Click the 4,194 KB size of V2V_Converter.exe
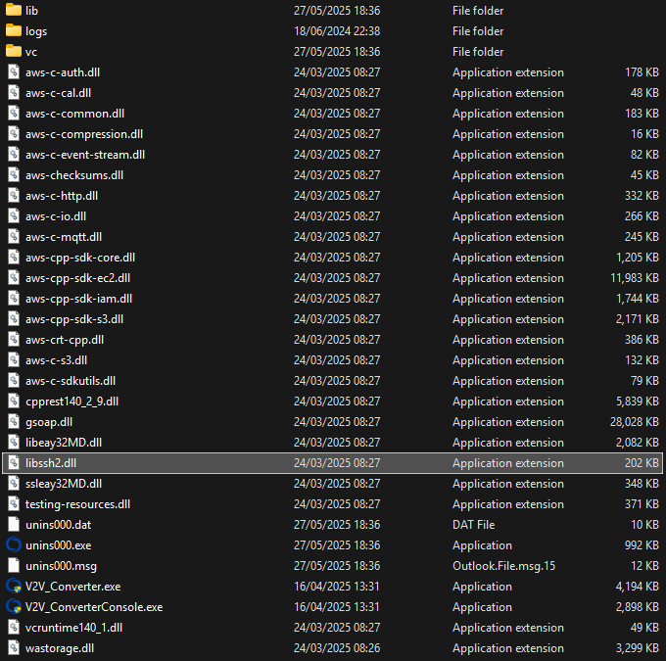Image resolution: width=666 pixels, height=661 pixels. click(638, 587)
